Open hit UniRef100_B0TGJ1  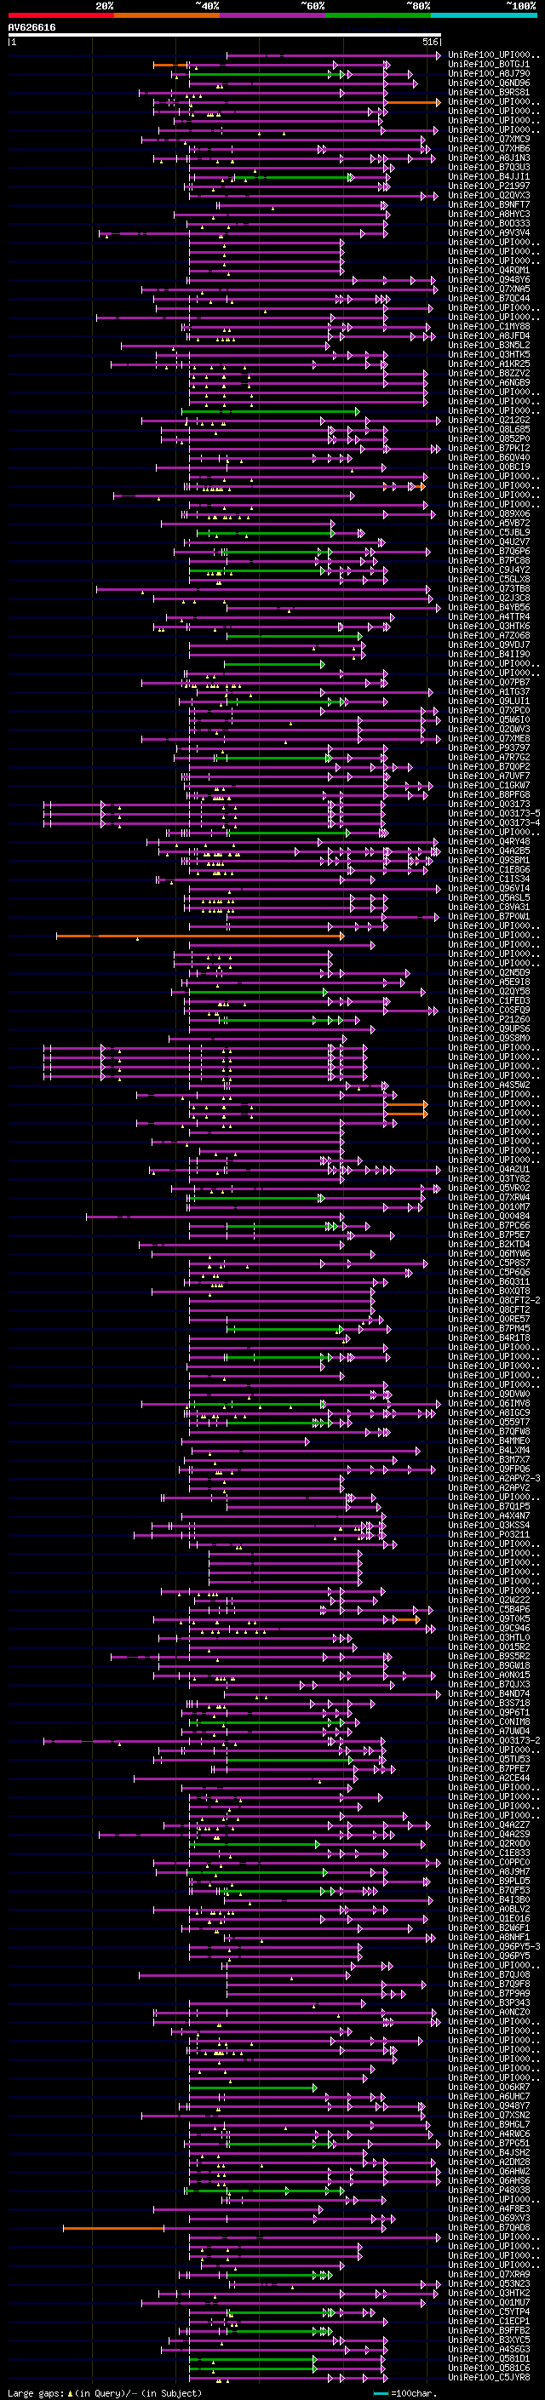(489, 66)
